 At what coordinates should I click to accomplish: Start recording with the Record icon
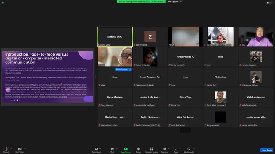(x=138, y=150)
